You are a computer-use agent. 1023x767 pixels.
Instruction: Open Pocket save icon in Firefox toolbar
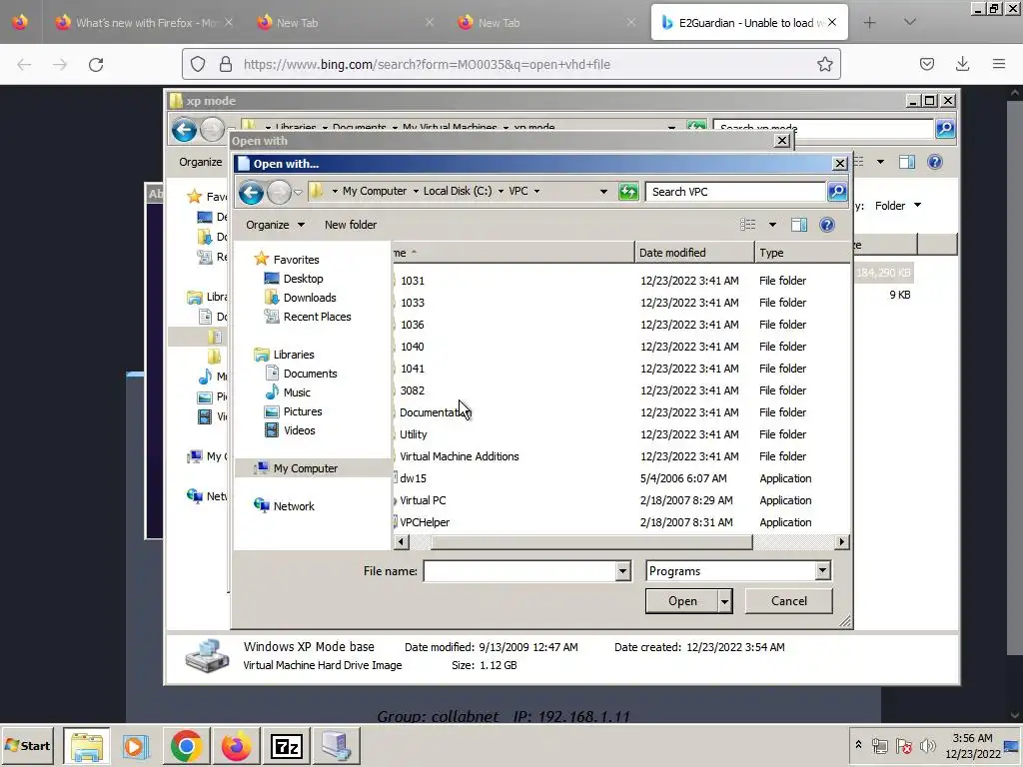(926, 64)
